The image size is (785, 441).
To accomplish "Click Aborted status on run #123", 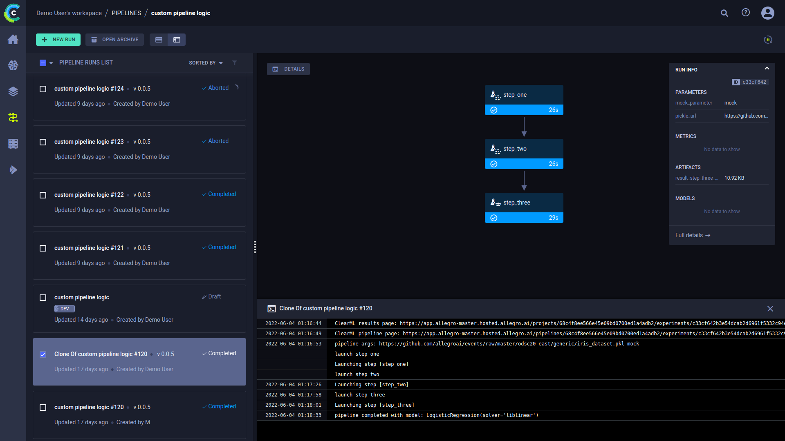I will 215,141.
